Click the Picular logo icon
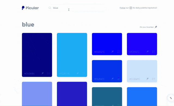This screenshot has width=174, height=106. point(23,8)
